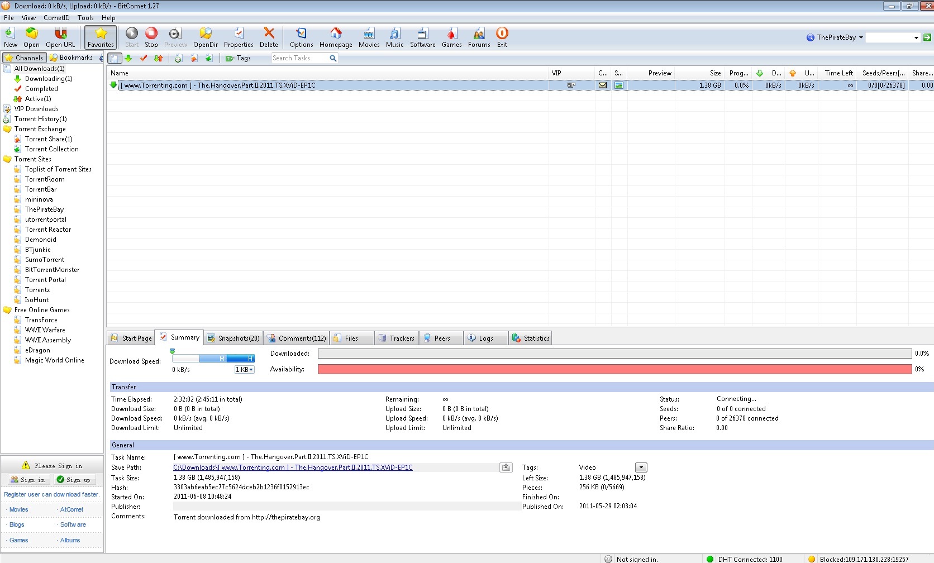Toggle the all-tasks view filter button
Image resolution: width=934 pixels, height=563 pixels.
click(115, 58)
